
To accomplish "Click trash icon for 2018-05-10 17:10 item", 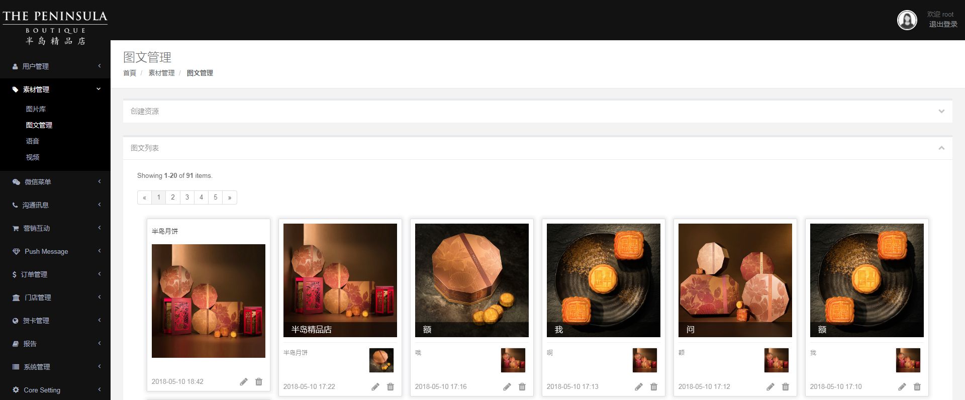I will coord(917,387).
